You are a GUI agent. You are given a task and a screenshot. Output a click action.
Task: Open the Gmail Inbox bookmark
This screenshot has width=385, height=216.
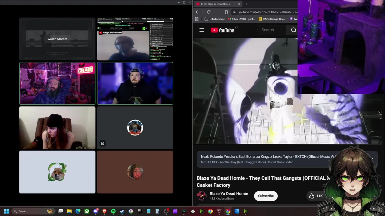241,19
